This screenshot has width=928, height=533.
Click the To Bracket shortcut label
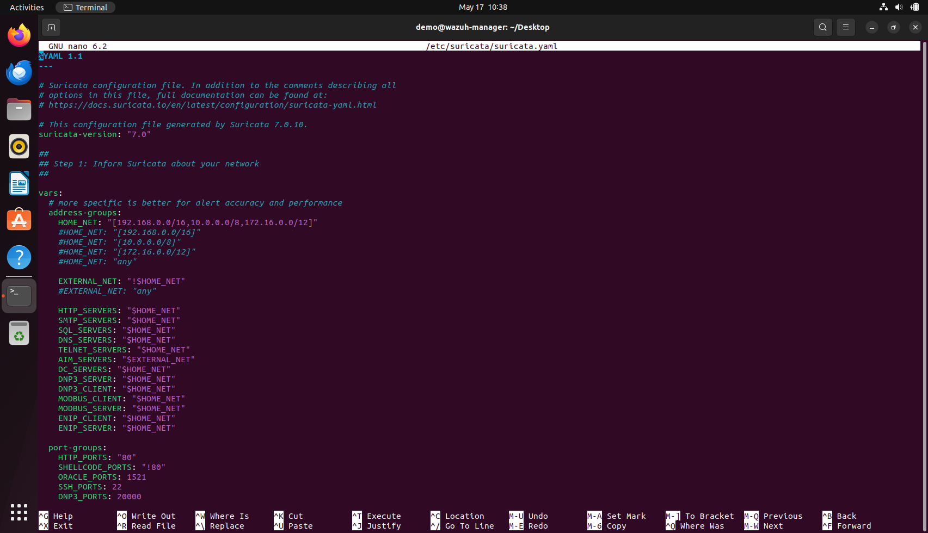[x=700, y=516]
